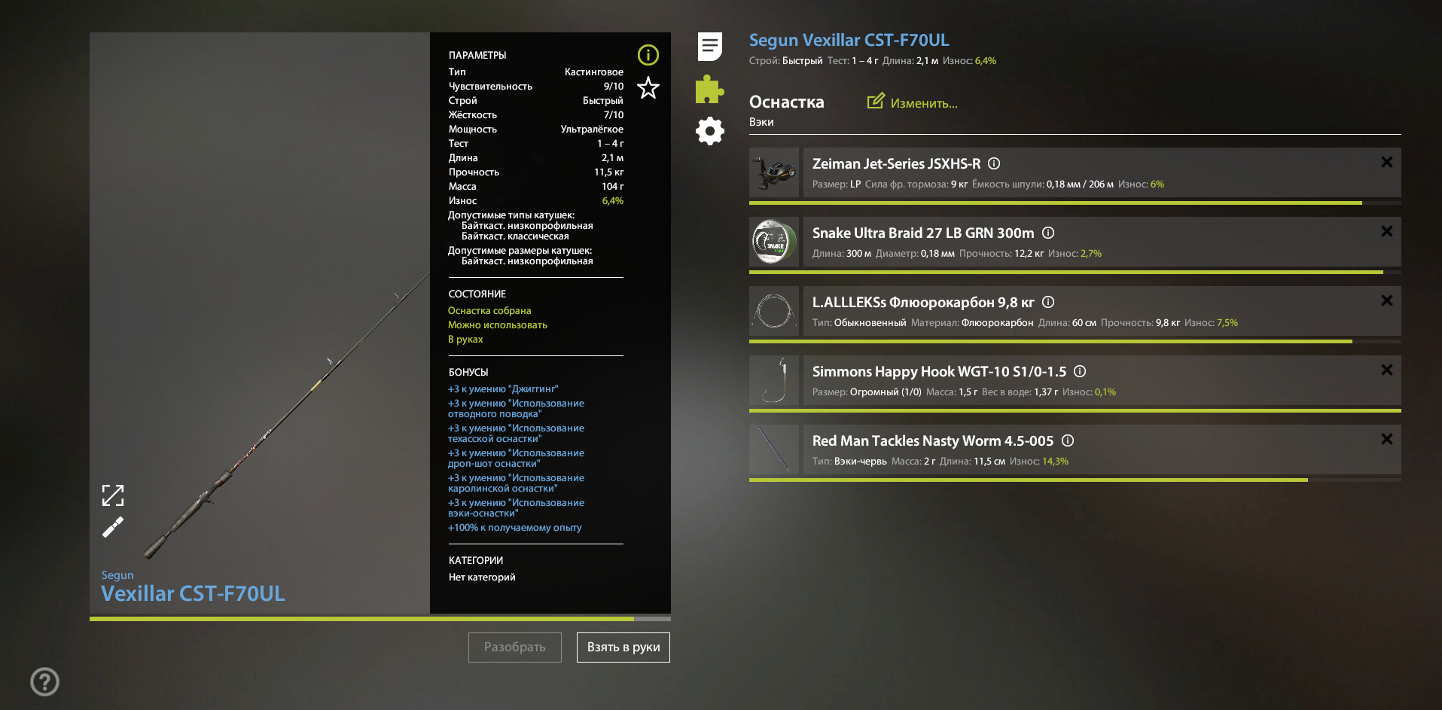Click Изменить to edit the rig
Viewport: 1442px width, 710px height.
coord(913,102)
